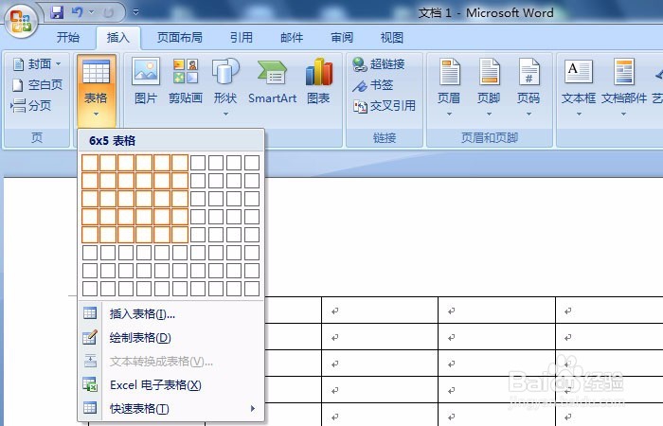Open the 页眉 header dropdown
Viewport: 663px width, 426px height.
449,87
